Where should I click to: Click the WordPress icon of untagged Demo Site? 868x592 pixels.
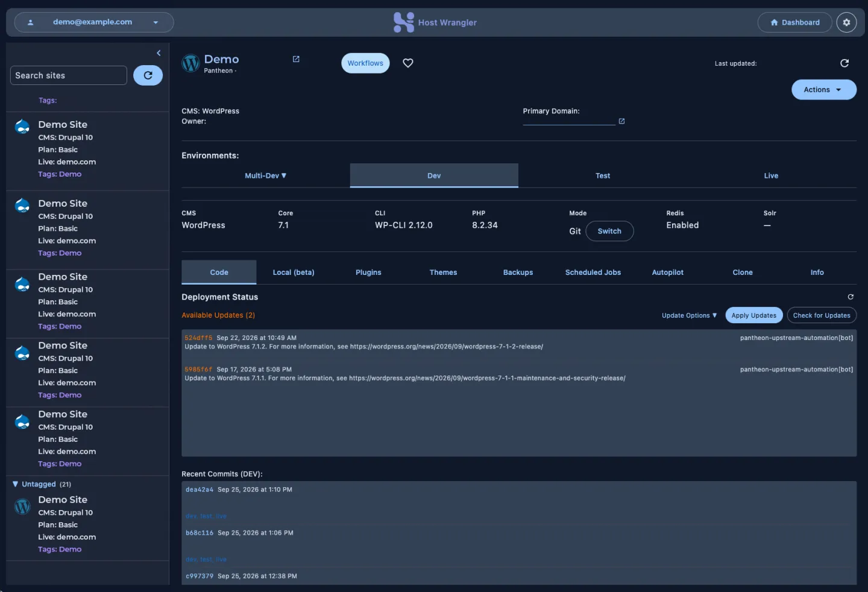(x=22, y=506)
